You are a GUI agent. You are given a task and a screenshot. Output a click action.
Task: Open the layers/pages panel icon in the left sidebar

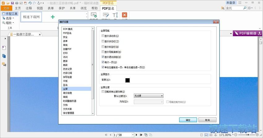point(4,56)
